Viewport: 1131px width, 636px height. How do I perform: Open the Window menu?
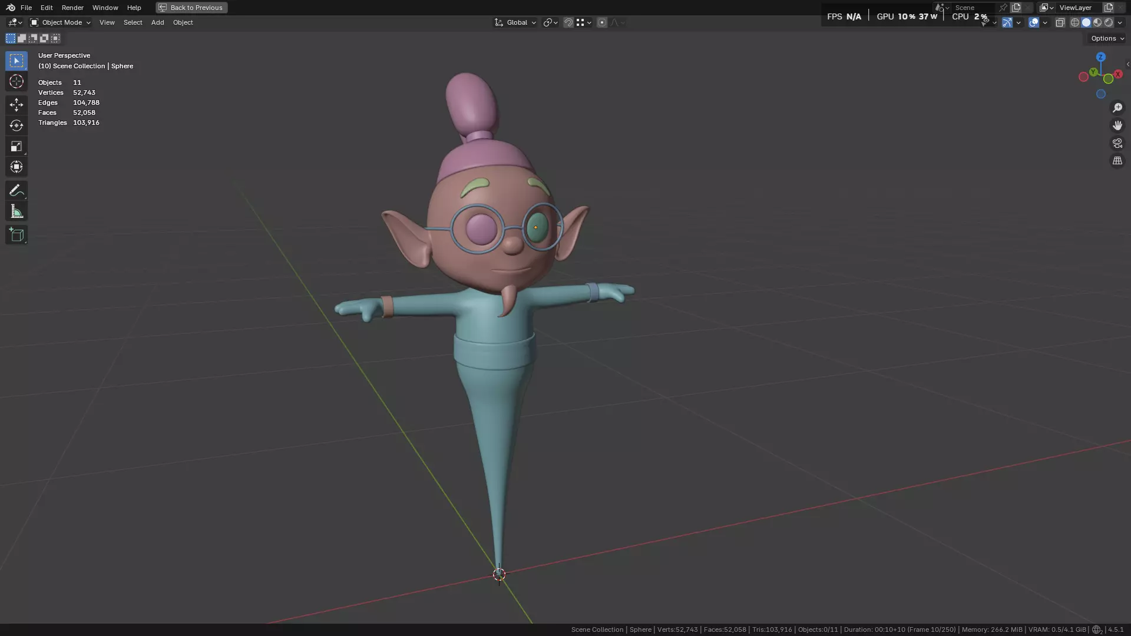pos(105,8)
